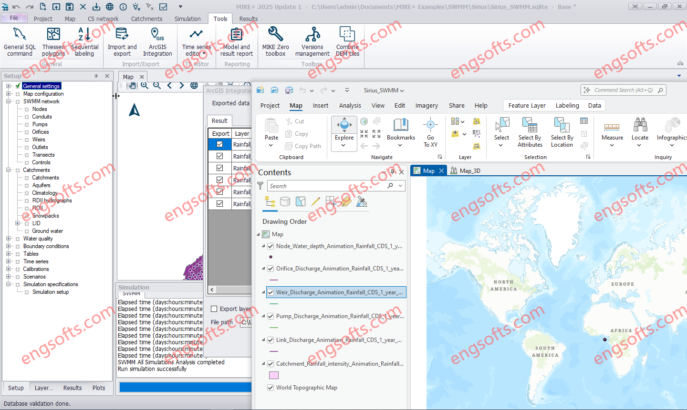Open Go To XY in ArcGIS Pro

click(x=430, y=133)
